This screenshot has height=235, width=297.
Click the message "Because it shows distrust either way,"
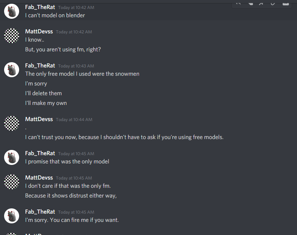tap(71, 196)
